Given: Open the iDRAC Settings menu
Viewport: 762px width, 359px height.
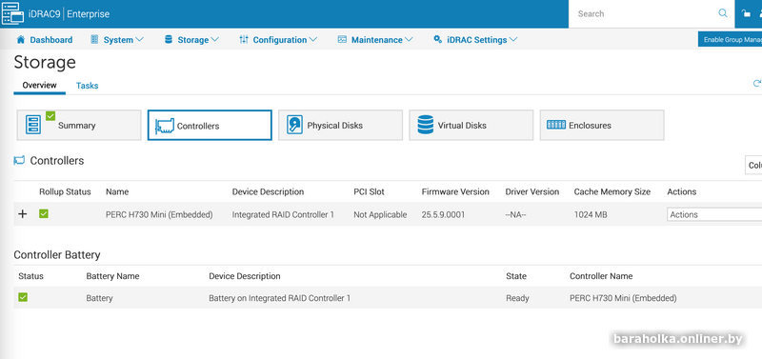Looking at the screenshot, I should 475,40.
